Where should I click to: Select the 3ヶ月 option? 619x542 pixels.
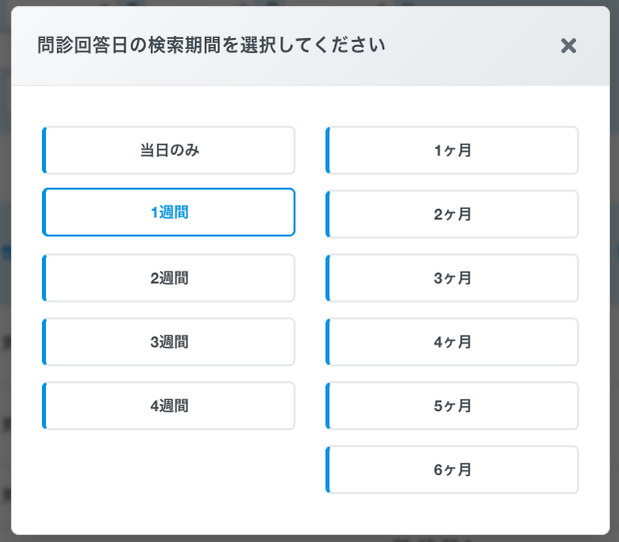[452, 278]
